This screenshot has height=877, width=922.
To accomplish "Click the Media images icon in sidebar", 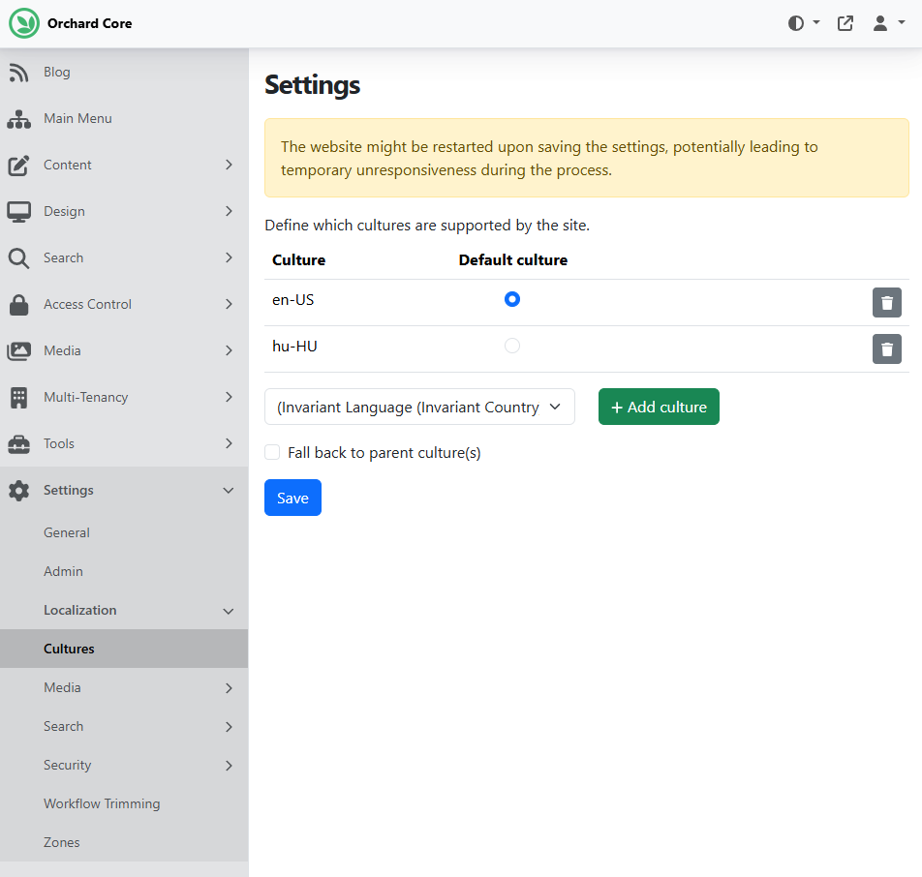I will [x=18, y=351].
